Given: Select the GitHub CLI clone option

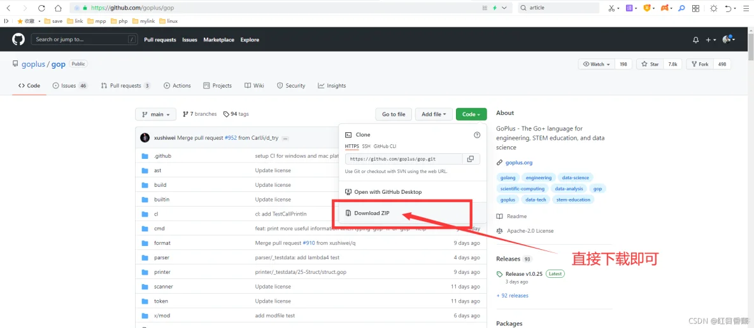Looking at the screenshot, I should pyautogui.click(x=385, y=146).
